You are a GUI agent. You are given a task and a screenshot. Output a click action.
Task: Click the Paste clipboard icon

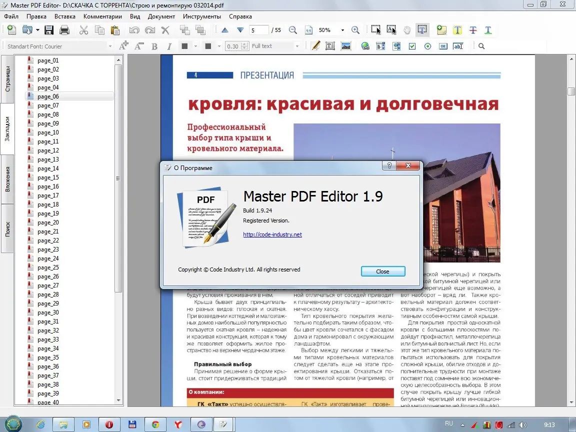115,30
